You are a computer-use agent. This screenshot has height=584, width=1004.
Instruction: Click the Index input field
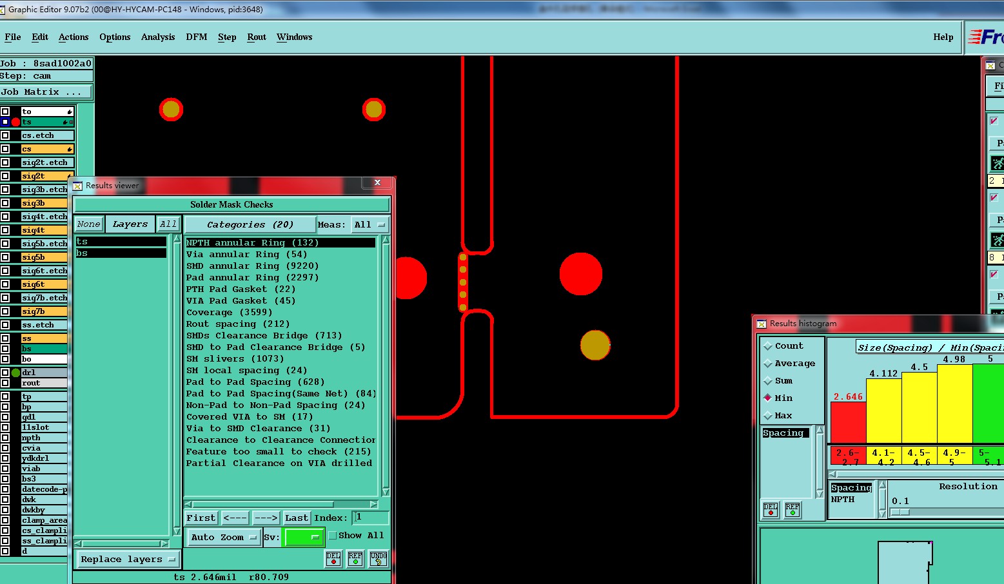pyautogui.click(x=371, y=518)
